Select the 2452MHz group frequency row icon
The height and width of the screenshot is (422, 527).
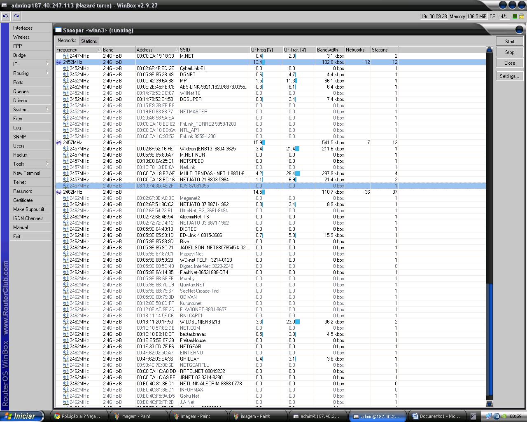(x=59, y=62)
